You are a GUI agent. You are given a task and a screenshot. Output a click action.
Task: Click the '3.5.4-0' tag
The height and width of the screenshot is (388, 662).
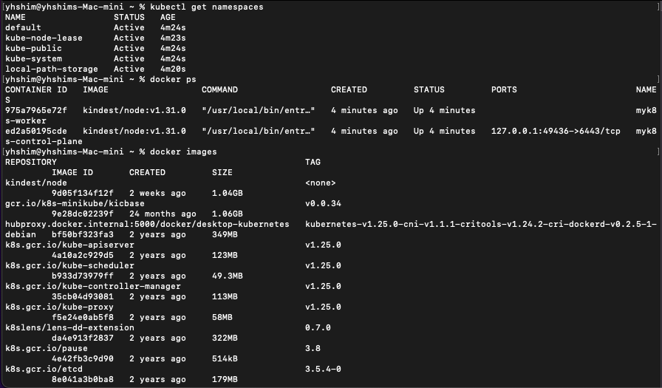point(323,369)
